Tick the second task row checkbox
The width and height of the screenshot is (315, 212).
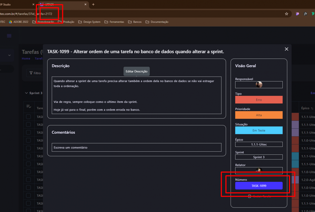(28, 125)
